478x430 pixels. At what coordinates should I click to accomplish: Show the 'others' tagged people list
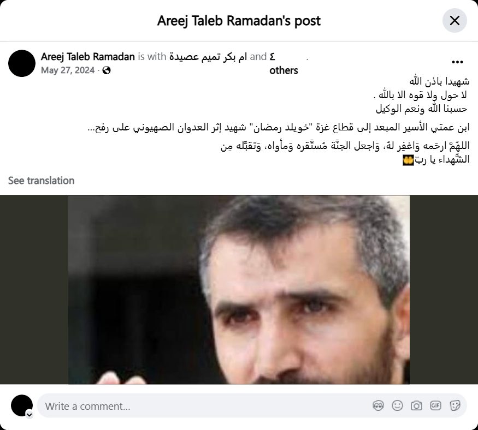[x=284, y=70]
